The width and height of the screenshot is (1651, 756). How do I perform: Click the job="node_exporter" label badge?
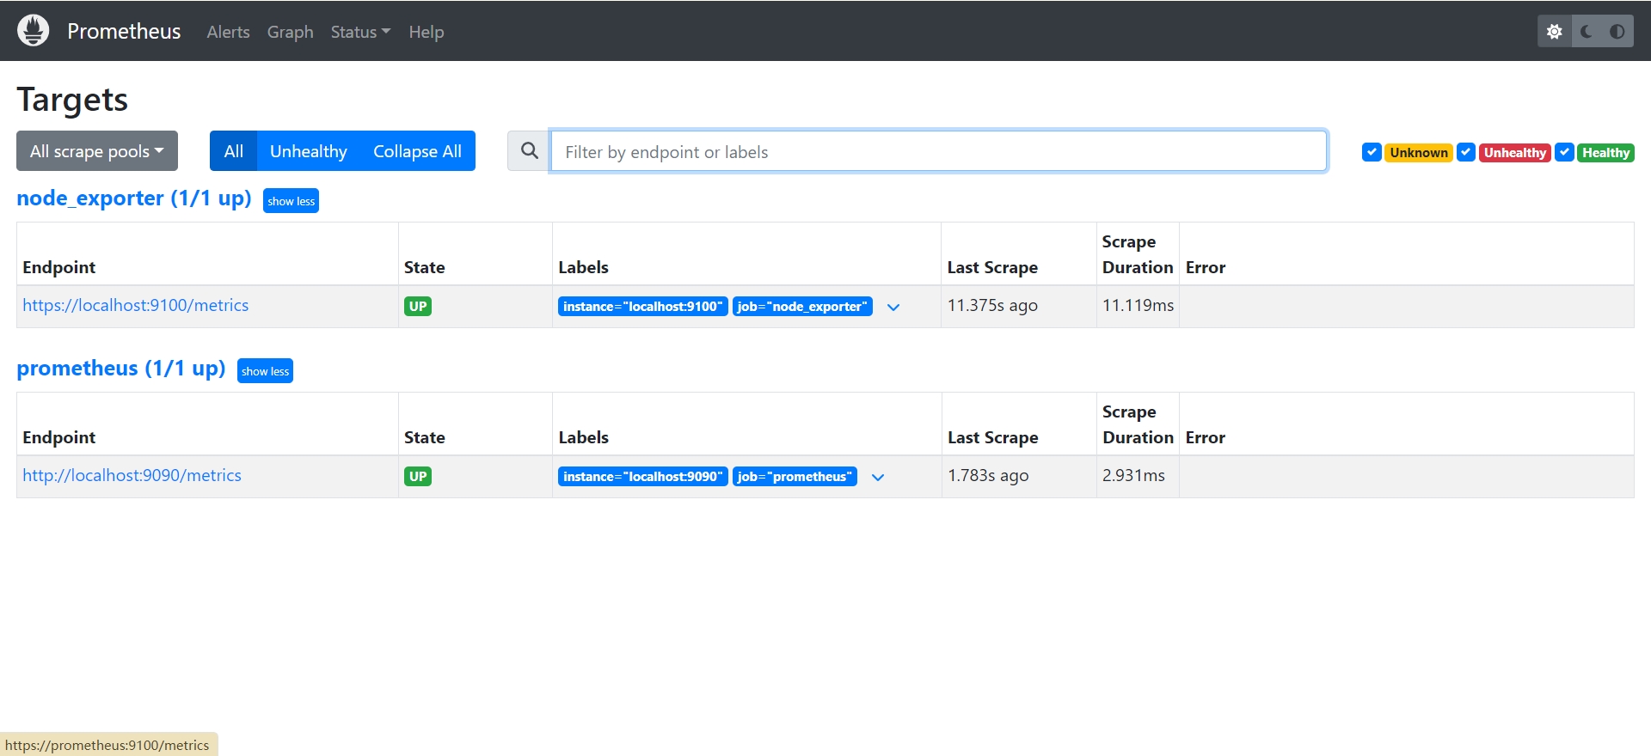pyautogui.click(x=801, y=307)
